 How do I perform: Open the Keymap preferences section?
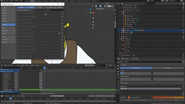pos(8,34)
